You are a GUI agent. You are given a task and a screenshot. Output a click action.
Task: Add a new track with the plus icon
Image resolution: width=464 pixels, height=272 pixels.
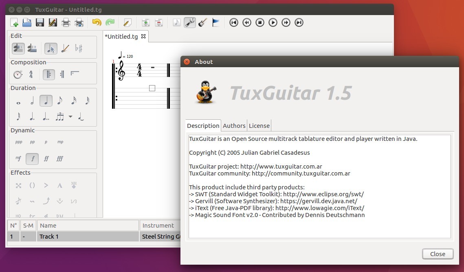(x=145, y=22)
